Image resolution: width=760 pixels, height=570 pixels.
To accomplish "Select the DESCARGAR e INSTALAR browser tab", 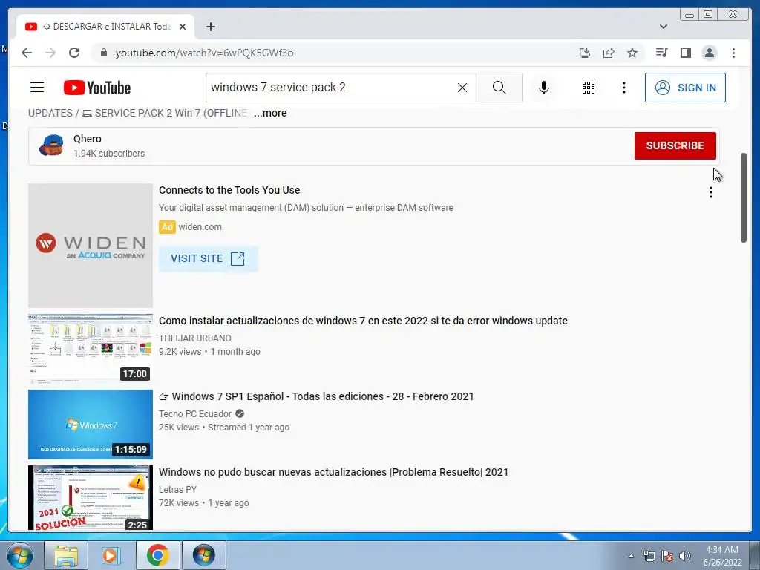I will coord(105,27).
